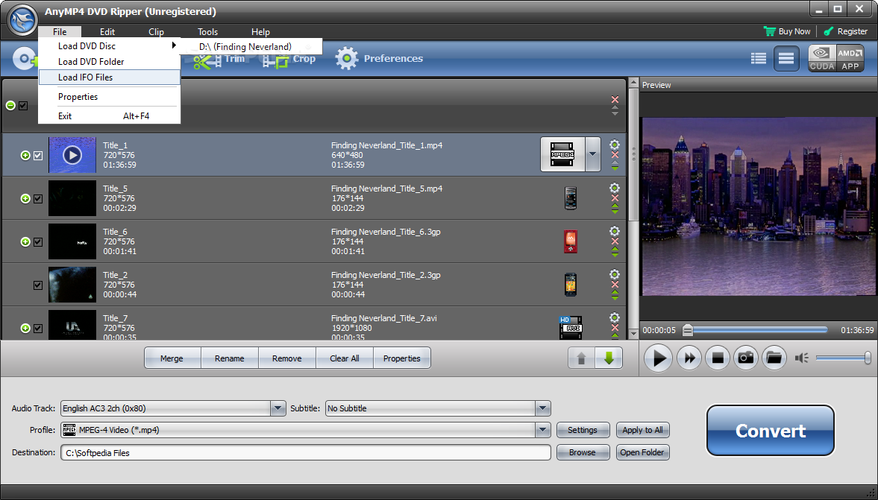Click HD AVI profile icon for Title_7
878x500 pixels.
571,328
